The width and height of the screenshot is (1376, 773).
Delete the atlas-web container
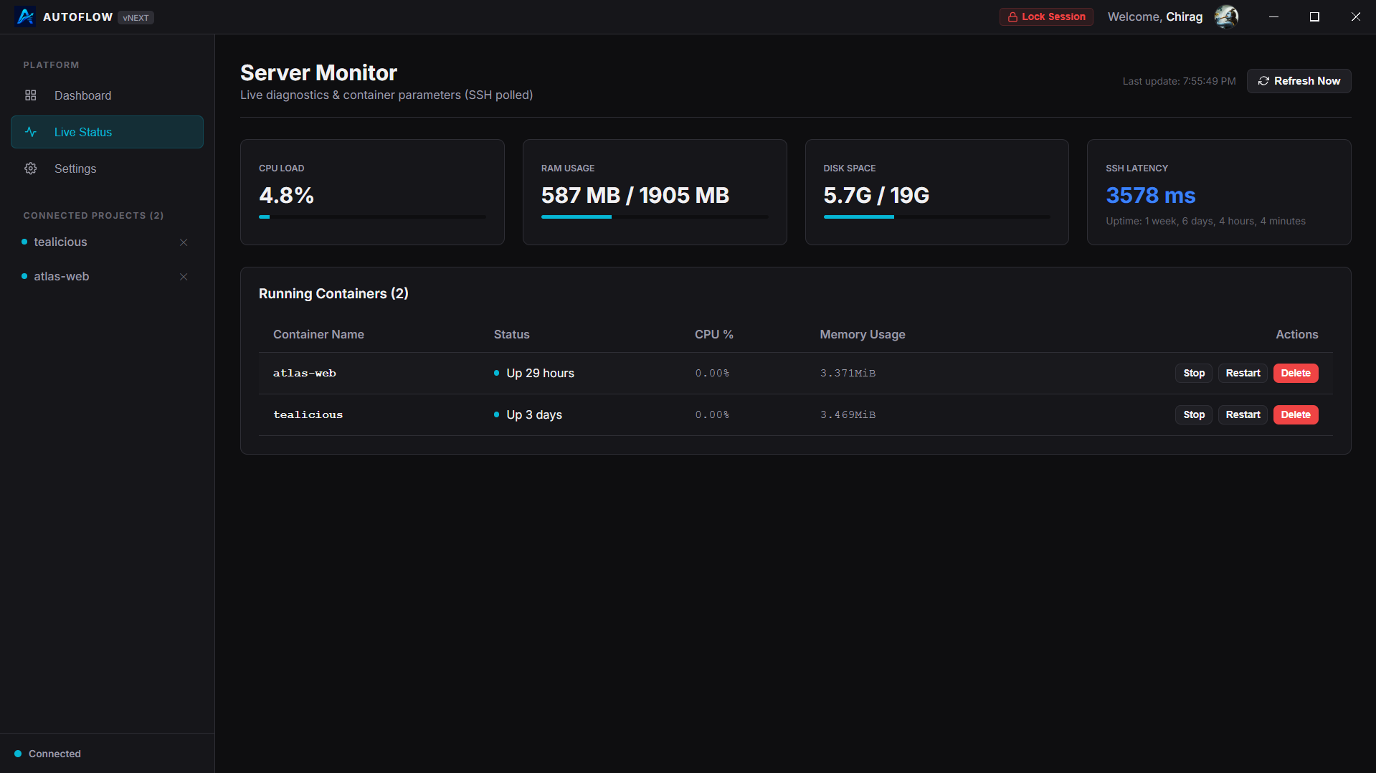point(1295,373)
